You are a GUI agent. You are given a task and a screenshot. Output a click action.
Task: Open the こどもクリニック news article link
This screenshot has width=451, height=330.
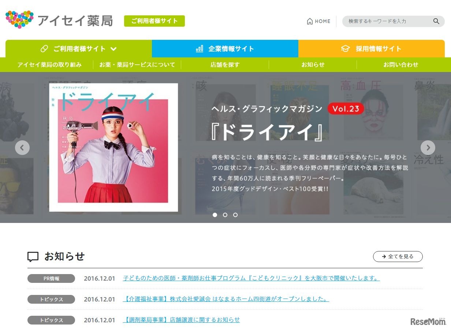pos(251,278)
